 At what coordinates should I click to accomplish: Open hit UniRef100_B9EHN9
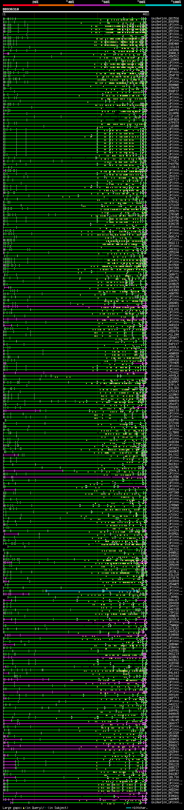[165, 44]
